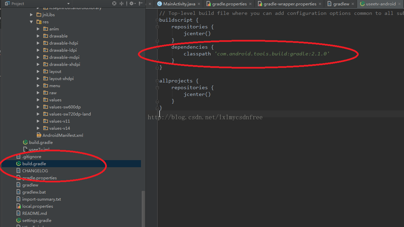Open the Project view dropdown arrow

[x=68, y=4]
